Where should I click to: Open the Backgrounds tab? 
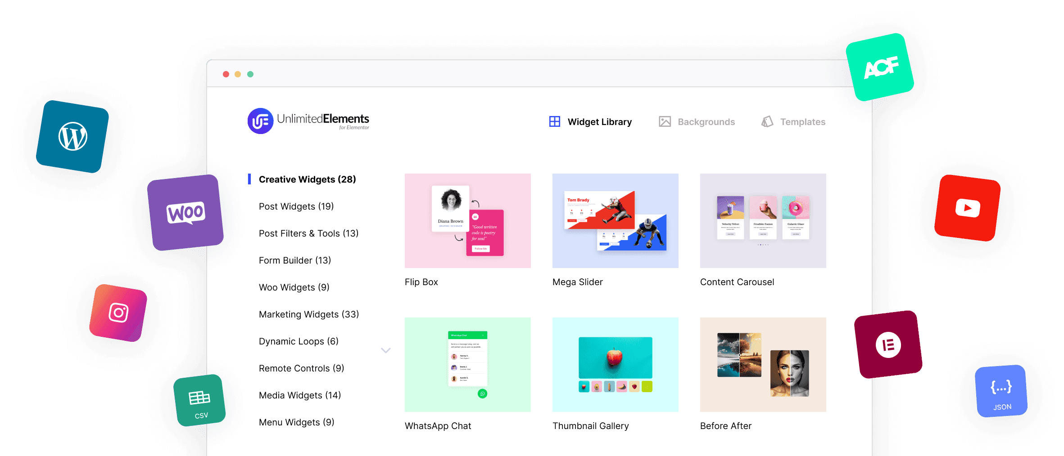697,122
